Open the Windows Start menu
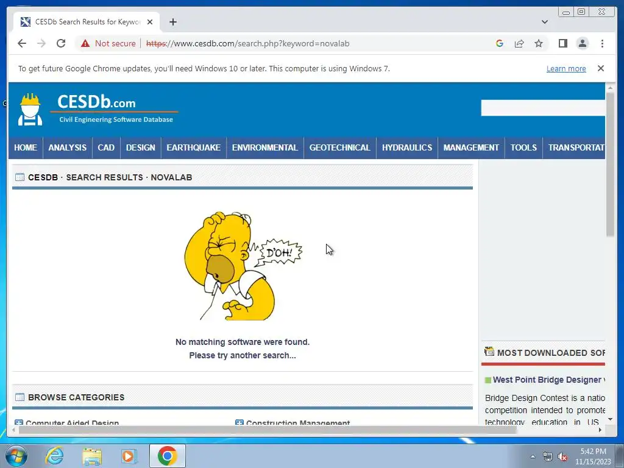 [16, 456]
